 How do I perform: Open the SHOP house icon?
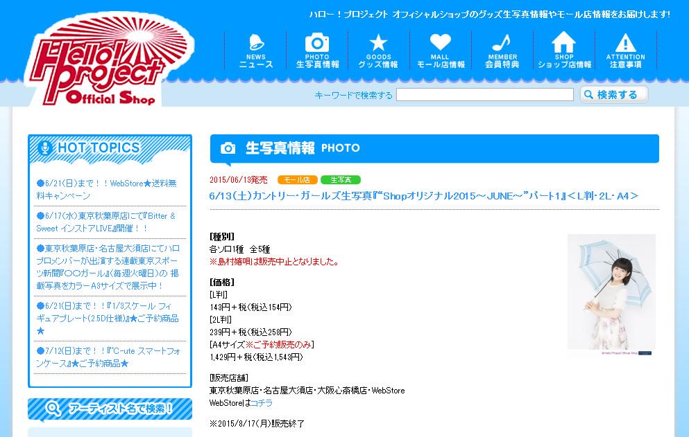click(x=563, y=42)
